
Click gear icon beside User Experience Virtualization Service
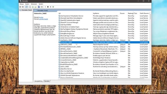(59, 16)
